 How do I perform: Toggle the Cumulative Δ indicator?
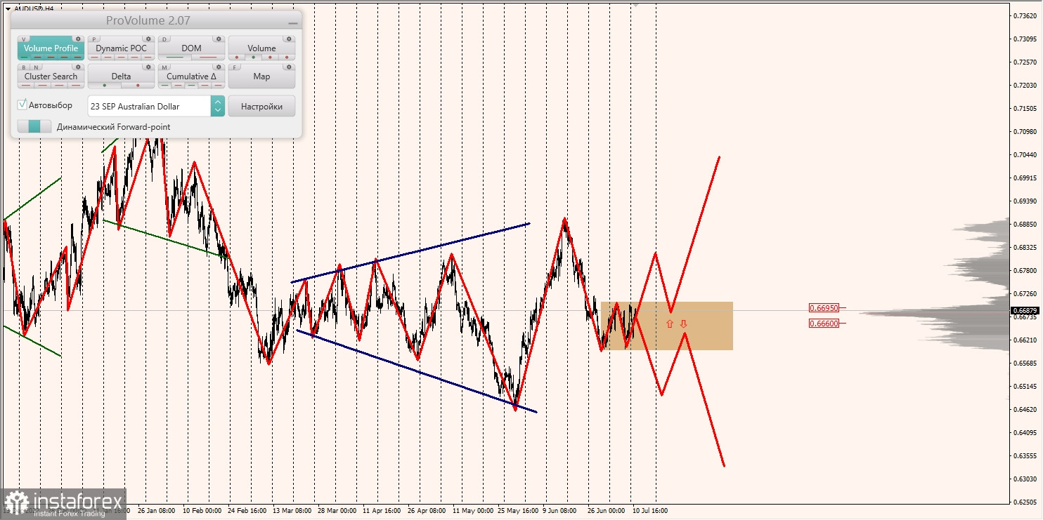191,76
